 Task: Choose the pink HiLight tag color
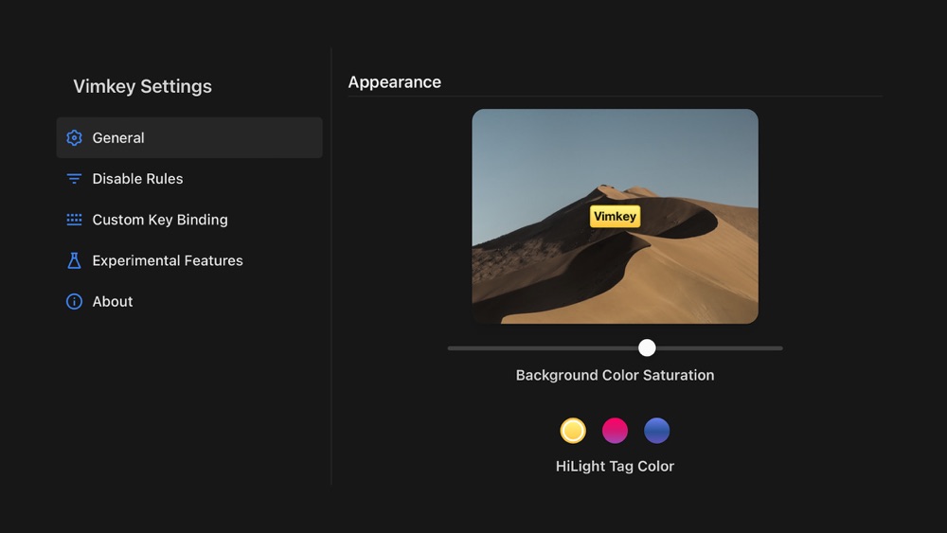click(x=615, y=431)
